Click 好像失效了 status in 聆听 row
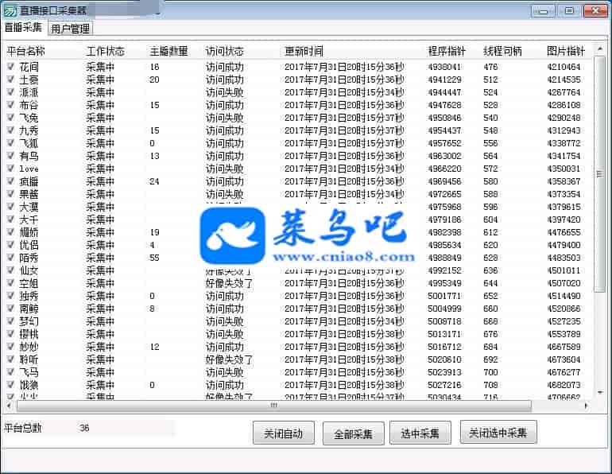Image resolution: width=612 pixels, height=474 pixels. point(229,359)
